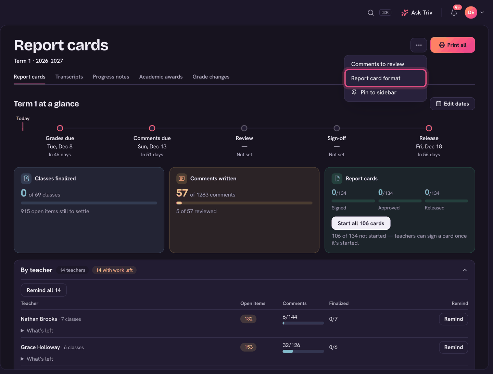Open the Progress notes tab
The width and height of the screenshot is (493, 374).
tap(111, 77)
